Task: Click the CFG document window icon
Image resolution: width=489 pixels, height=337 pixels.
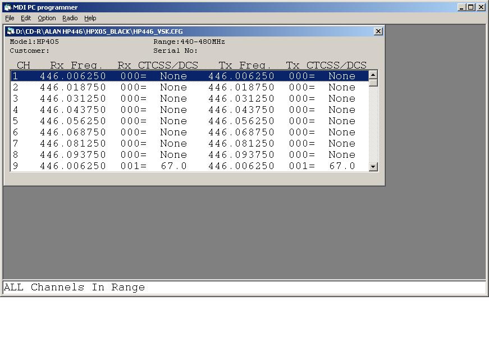Action: tap(11, 31)
